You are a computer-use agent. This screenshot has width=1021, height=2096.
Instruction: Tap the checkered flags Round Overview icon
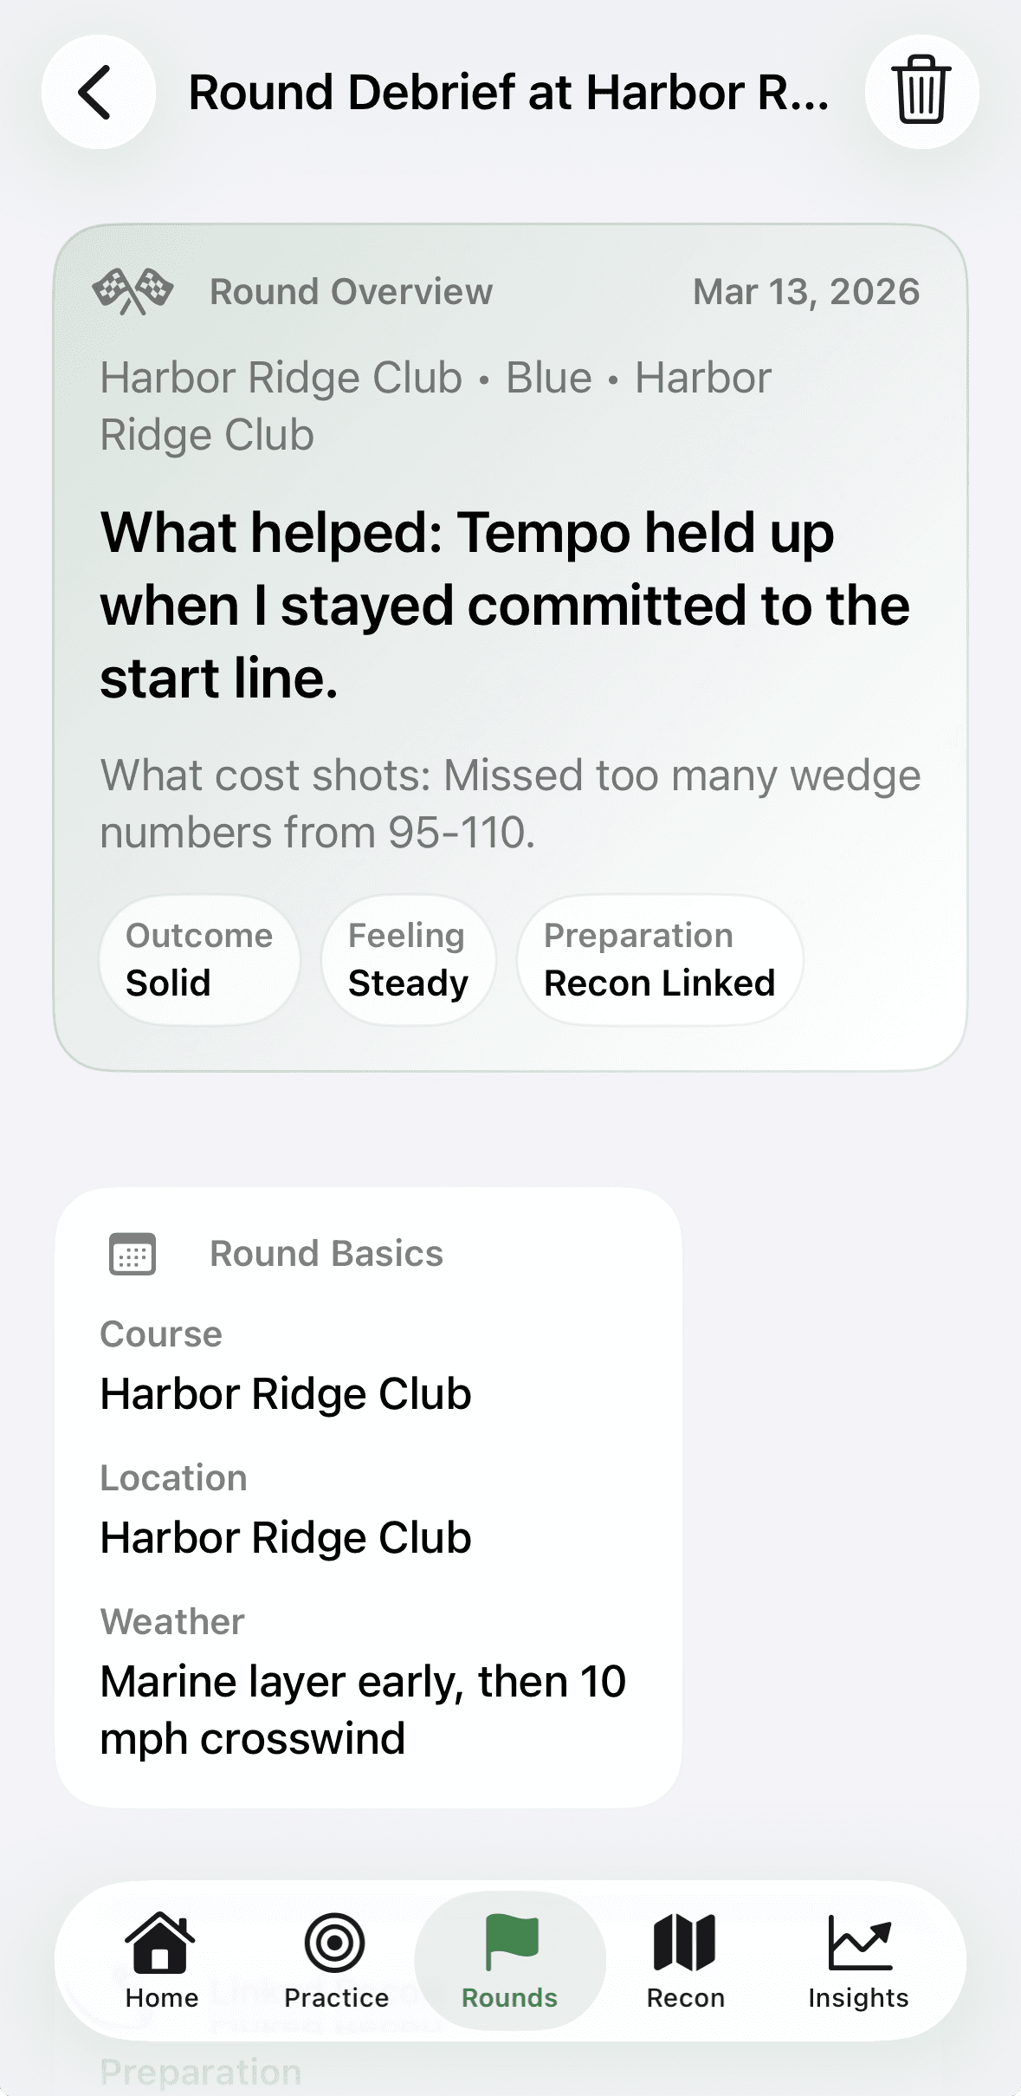tap(132, 292)
